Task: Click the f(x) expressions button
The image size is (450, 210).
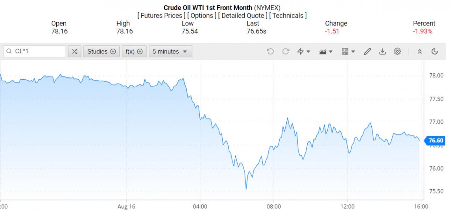Action: (x=134, y=51)
